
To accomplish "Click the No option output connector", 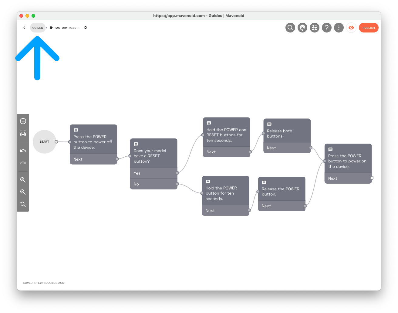I will (x=177, y=184).
